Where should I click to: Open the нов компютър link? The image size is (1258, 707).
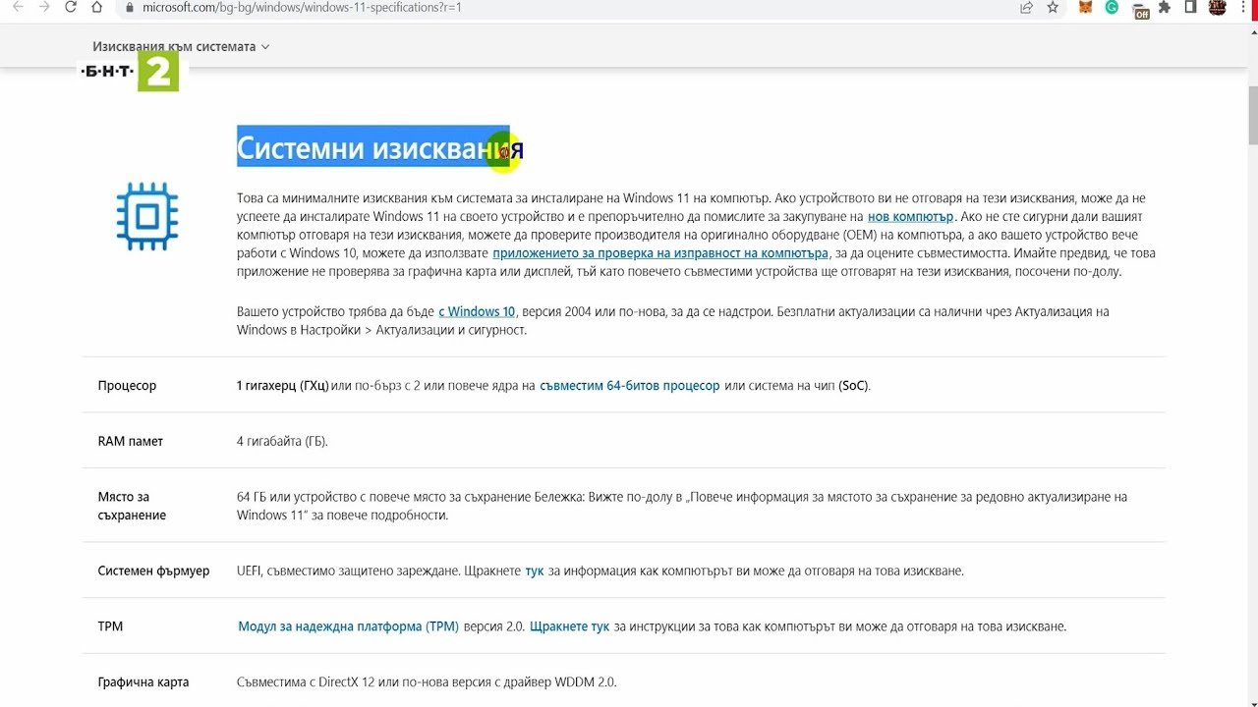coord(910,216)
